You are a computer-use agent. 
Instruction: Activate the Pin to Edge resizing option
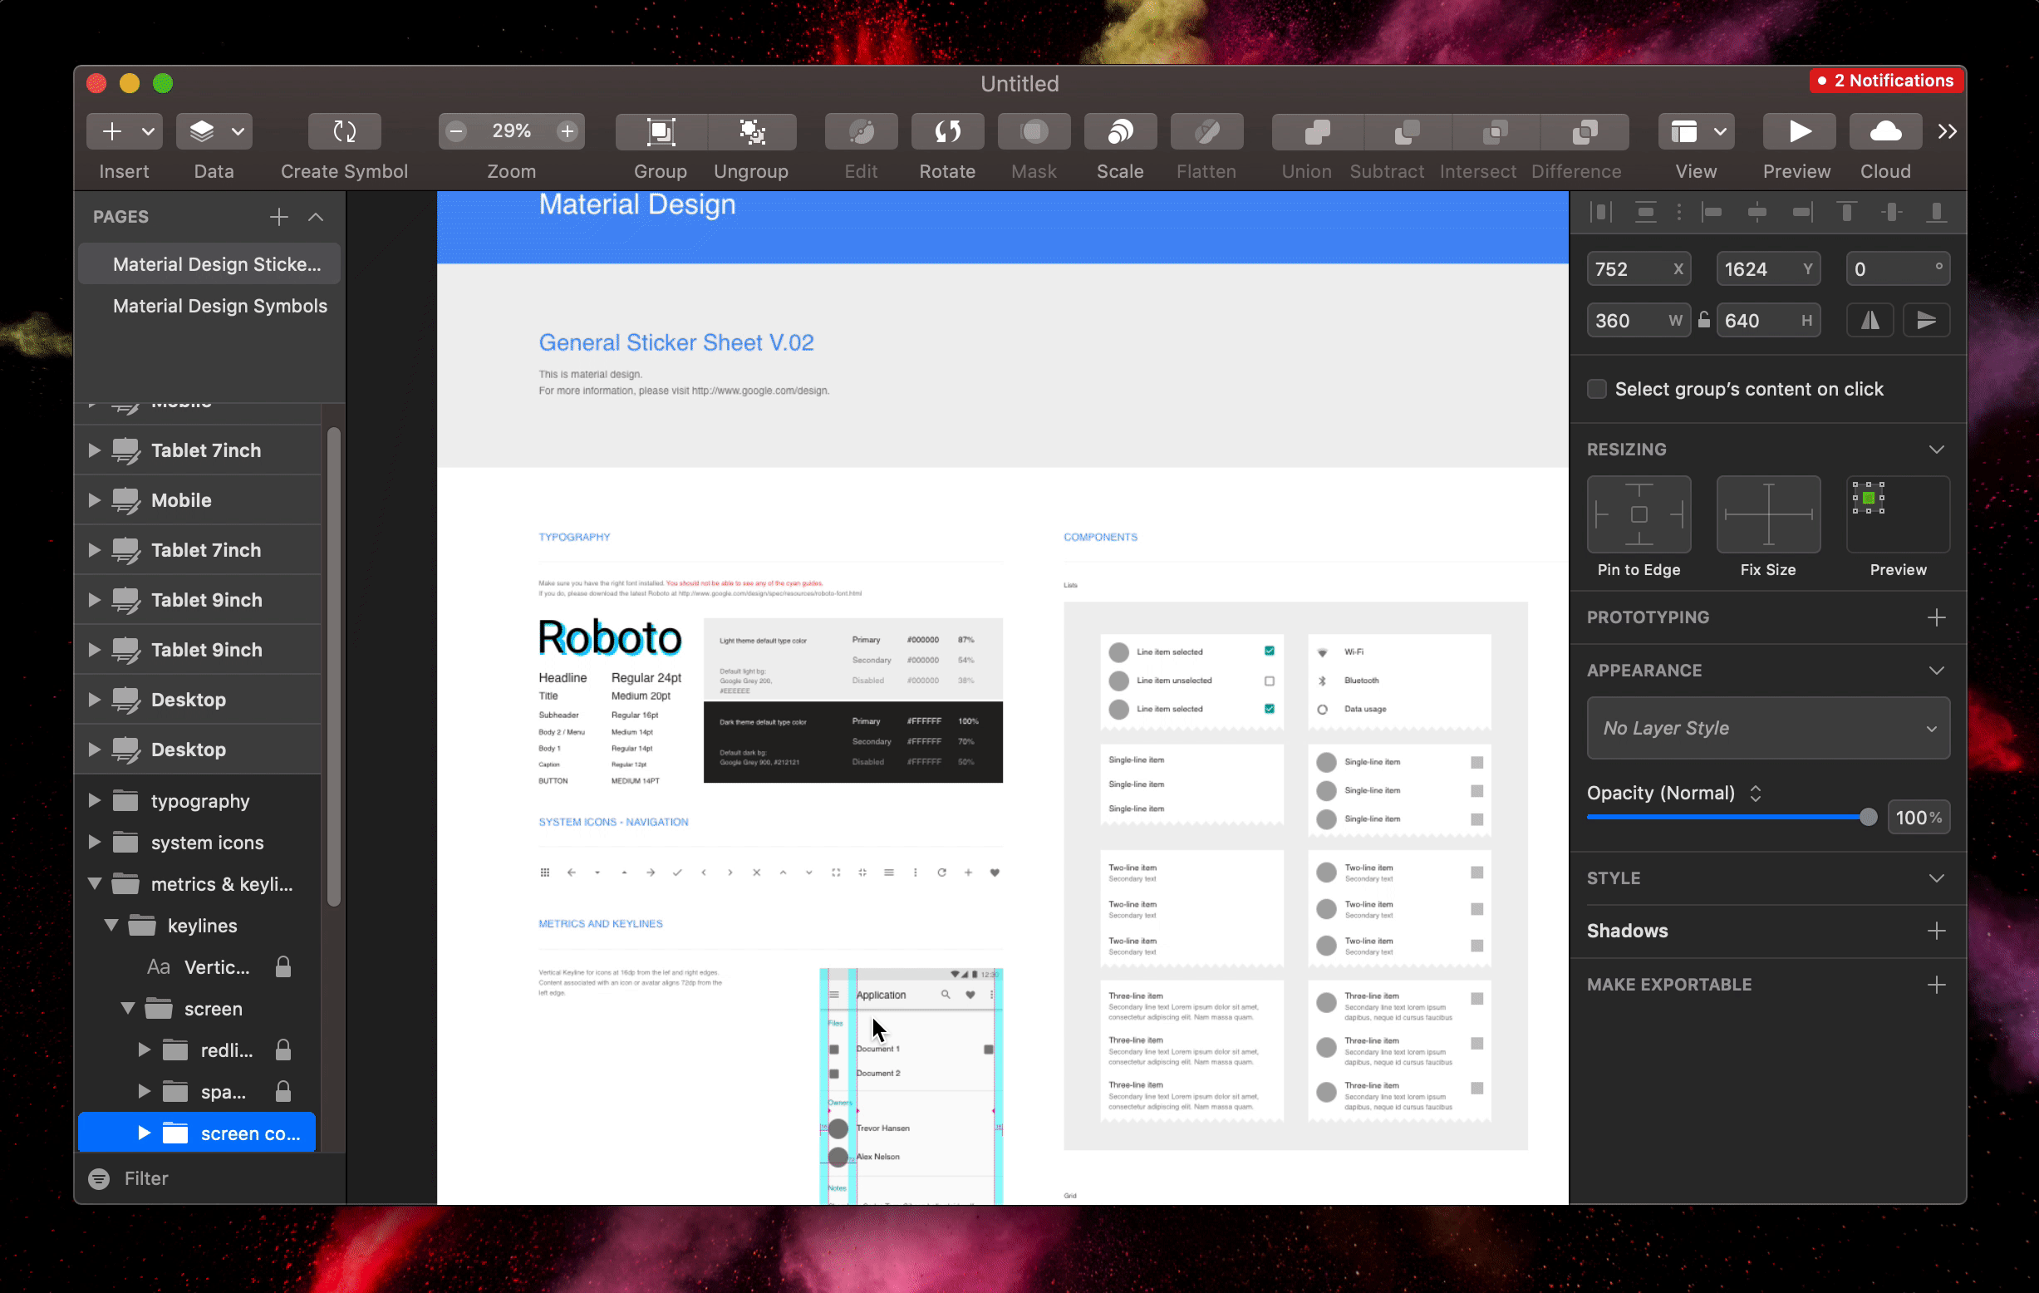1639,514
